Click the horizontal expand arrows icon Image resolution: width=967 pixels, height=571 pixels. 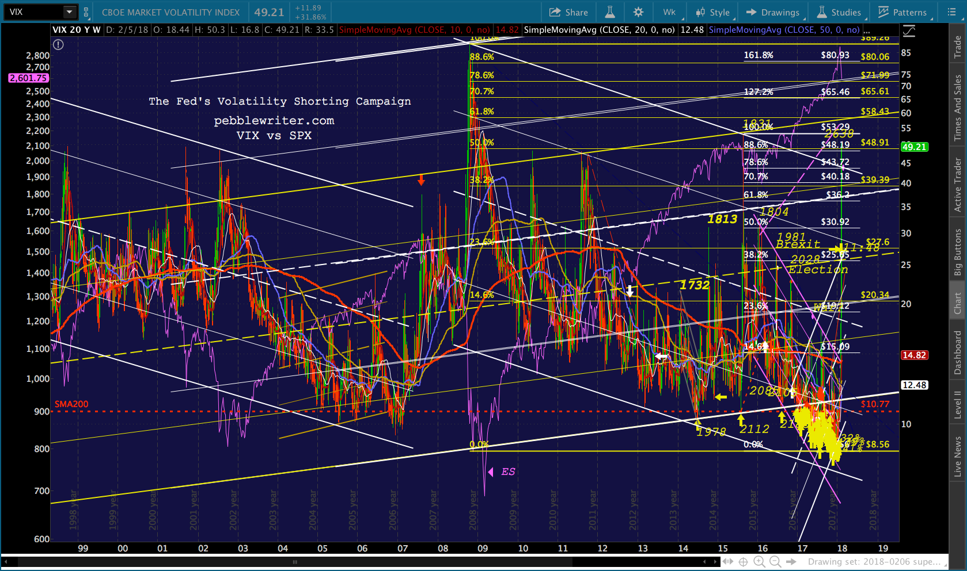pyautogui.click(x=728, y=562)
